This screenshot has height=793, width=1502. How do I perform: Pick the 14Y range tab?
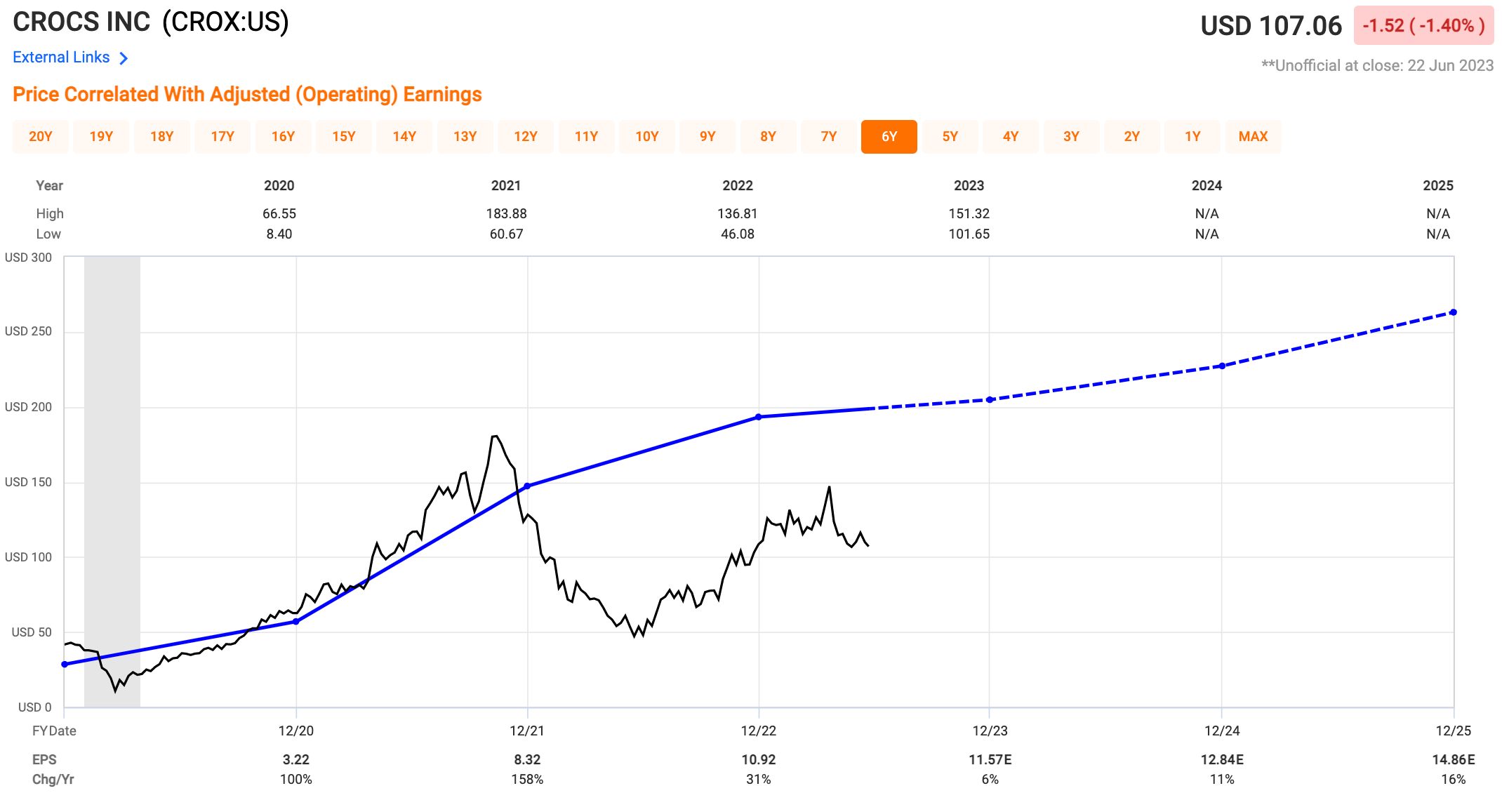pos(404,137)
